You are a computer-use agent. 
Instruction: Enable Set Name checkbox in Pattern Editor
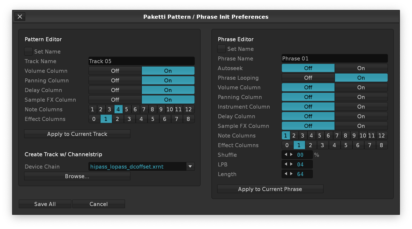coord(28,51)
